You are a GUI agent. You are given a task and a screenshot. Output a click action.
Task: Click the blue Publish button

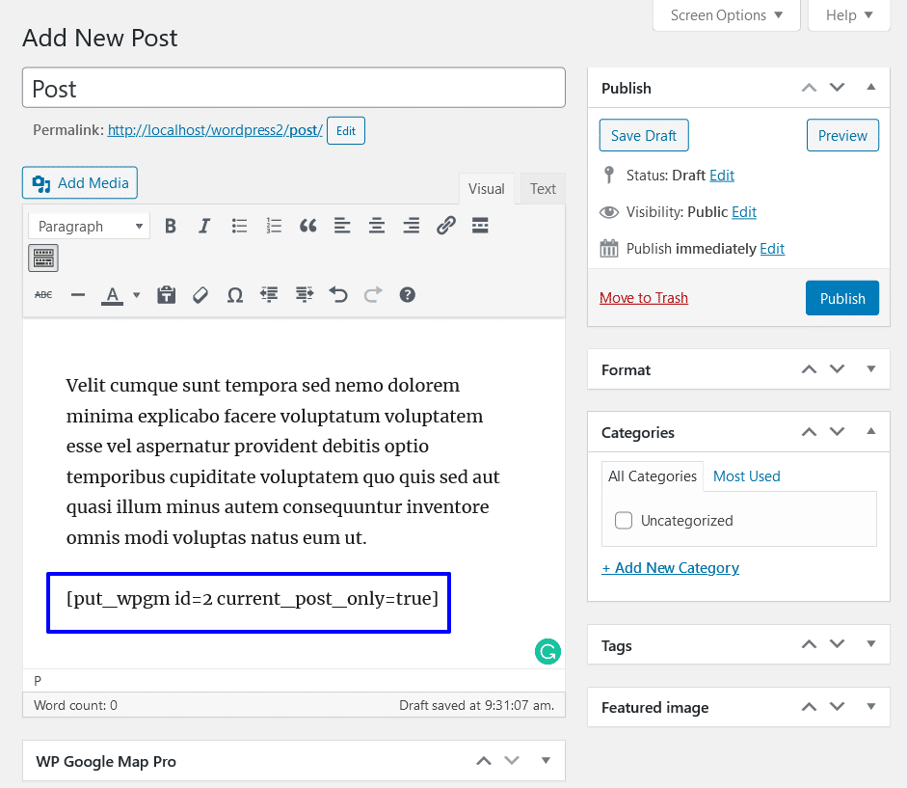click(841, 299)
